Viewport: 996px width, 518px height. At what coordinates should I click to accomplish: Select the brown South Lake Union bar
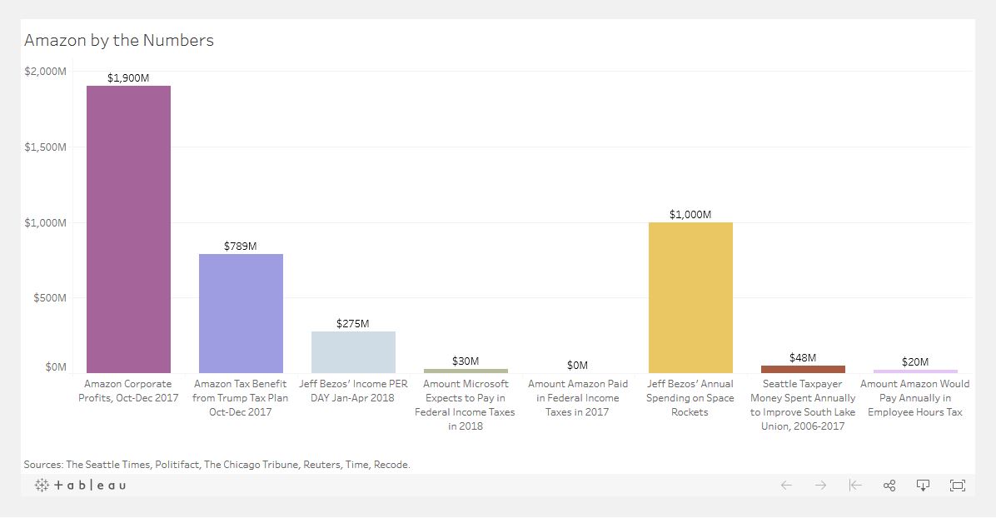point(803,369)
